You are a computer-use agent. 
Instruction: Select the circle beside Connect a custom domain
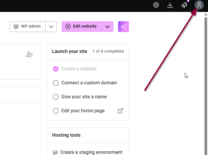click(x=56, y=83)
